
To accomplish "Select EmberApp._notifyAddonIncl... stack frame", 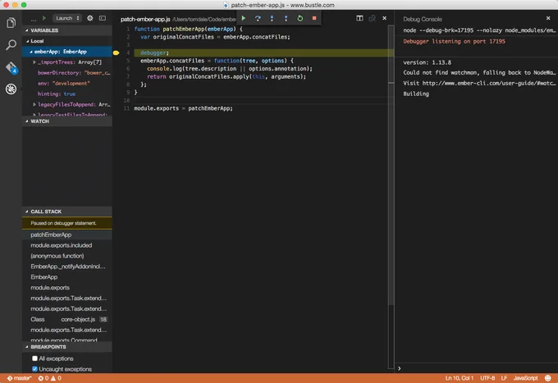I will point(67,267).
